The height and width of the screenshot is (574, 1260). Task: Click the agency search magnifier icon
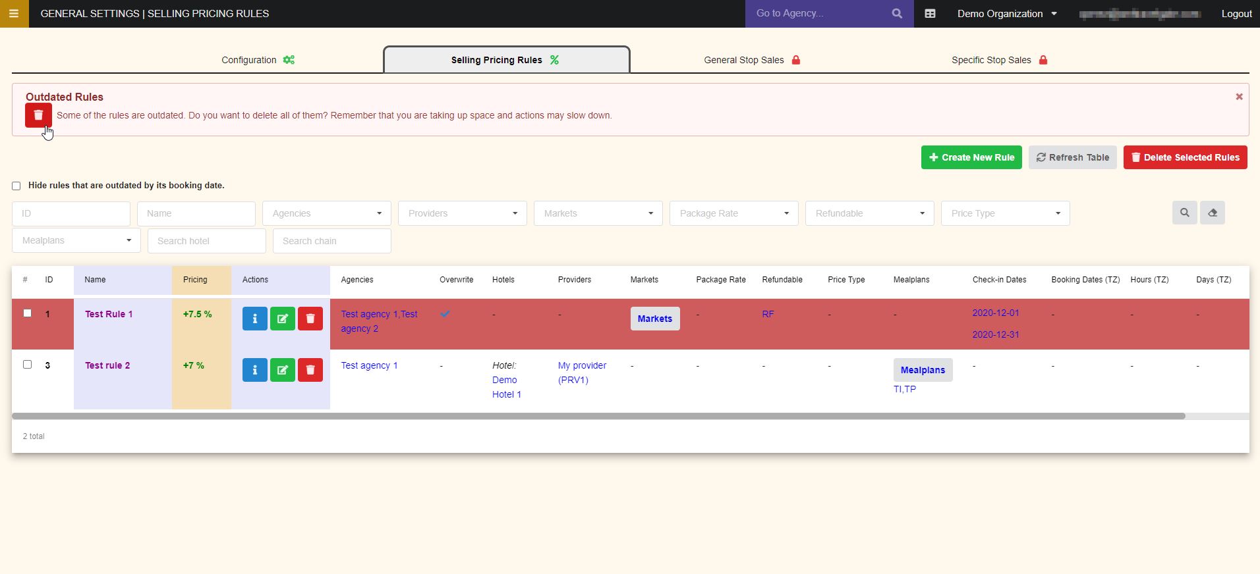[x=897, y=13]
